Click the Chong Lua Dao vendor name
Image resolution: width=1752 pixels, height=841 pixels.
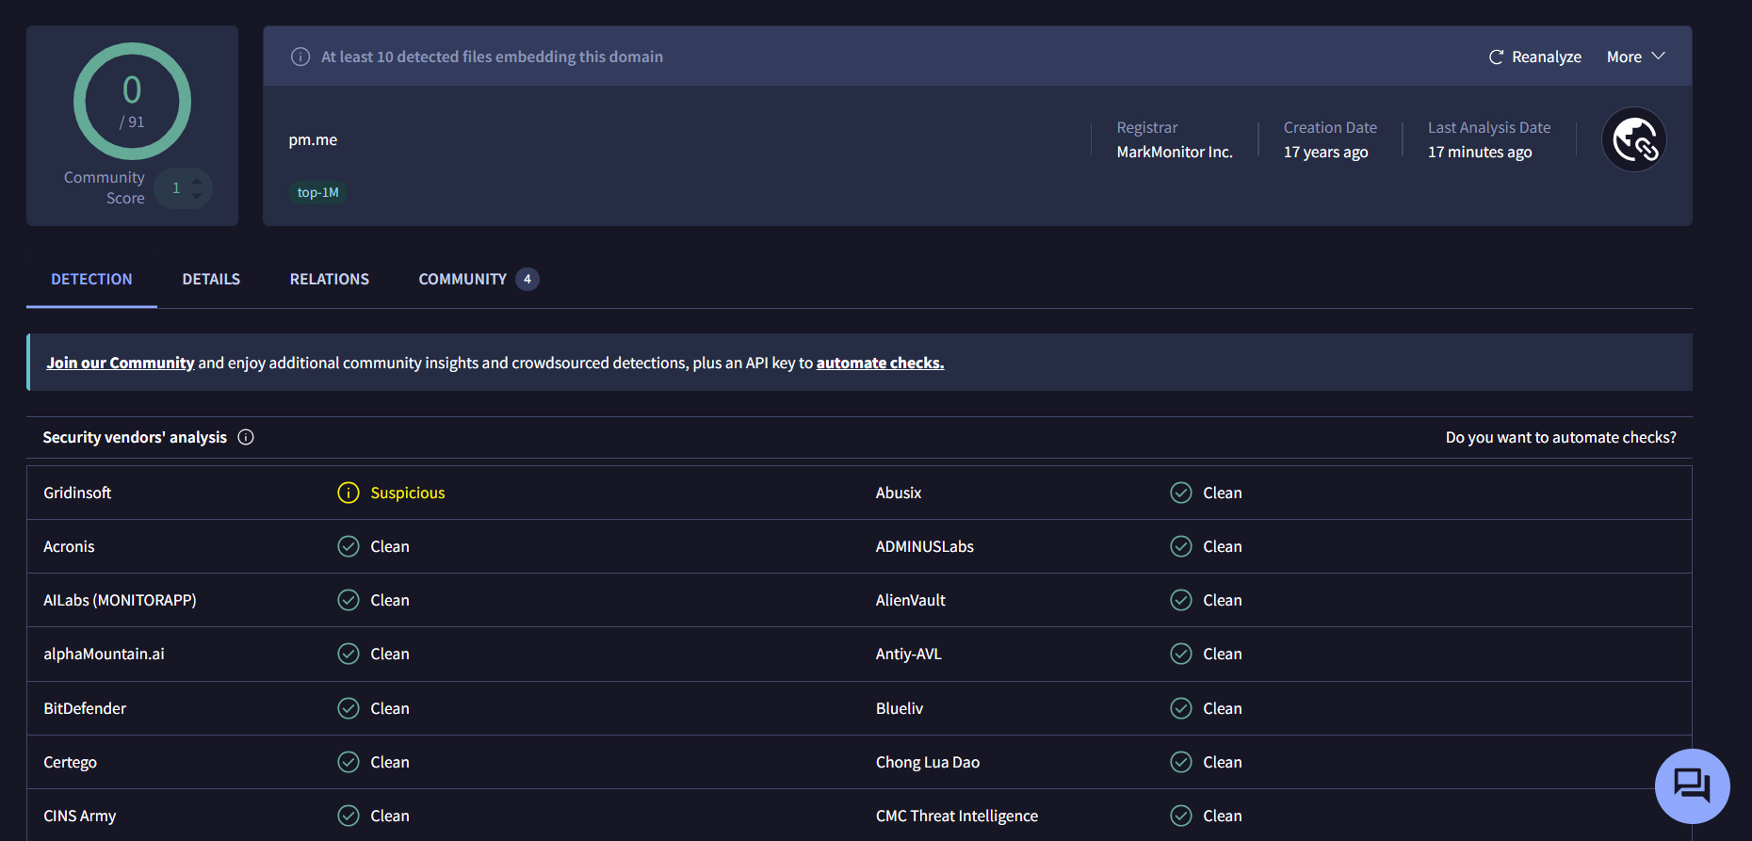(928, 762)
